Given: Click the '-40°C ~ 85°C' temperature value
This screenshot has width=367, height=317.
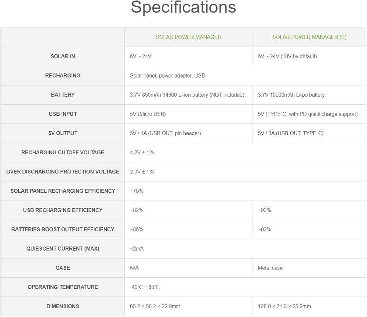Looking at the screenshot, I should (x=145, y=287).
